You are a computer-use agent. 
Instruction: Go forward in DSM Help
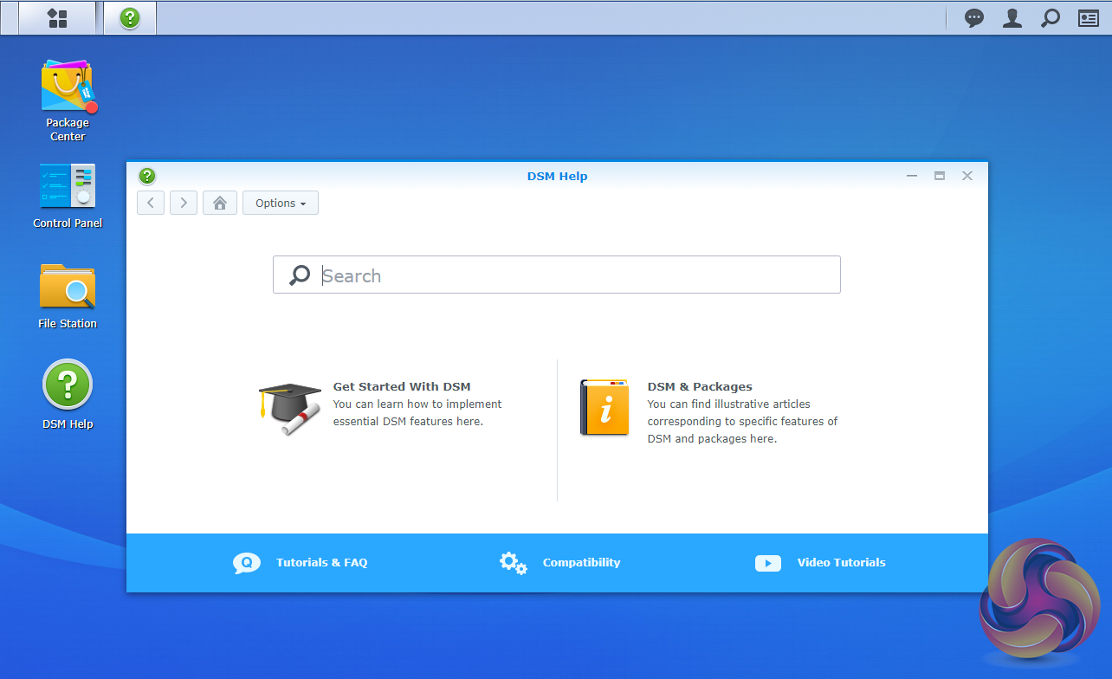coord(184,203)
